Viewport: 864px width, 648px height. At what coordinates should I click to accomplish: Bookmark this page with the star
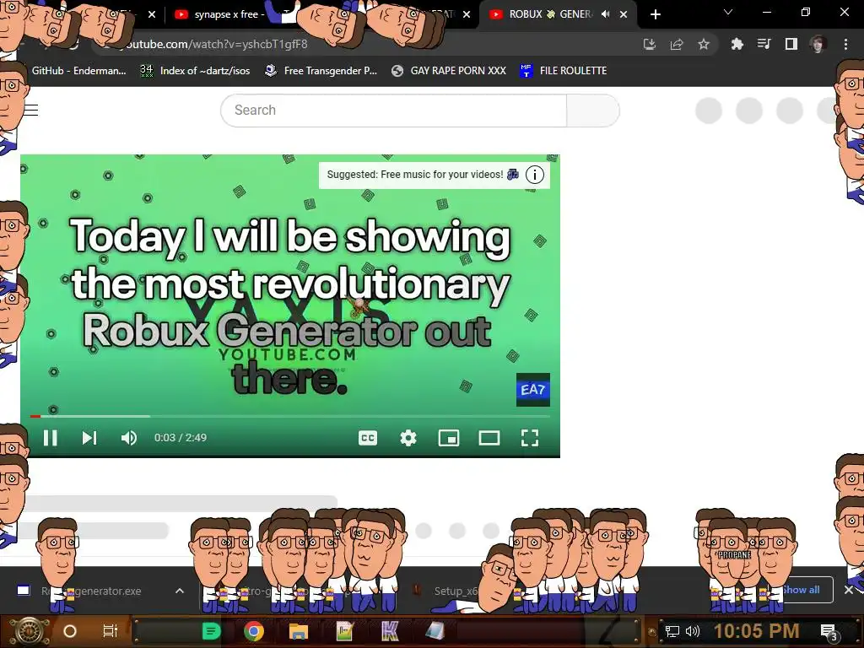704,44
